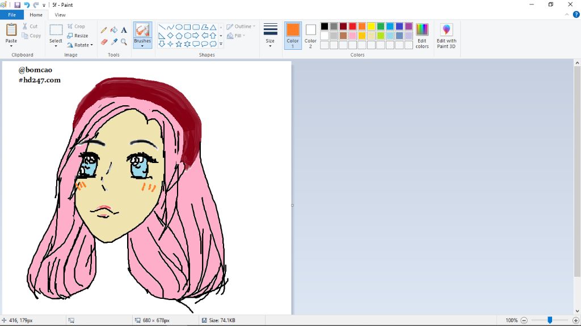Viewport: 581px width, 326px height.
Task: Choose the Polygon shape
Action: pos(204,27)
